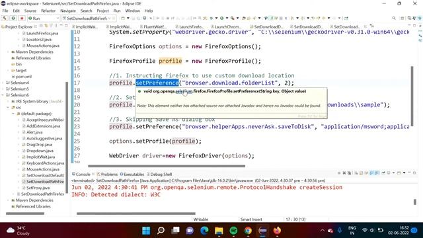Expand the Selenium5 project node
This screenshot has height=238, width=423.
3,89
